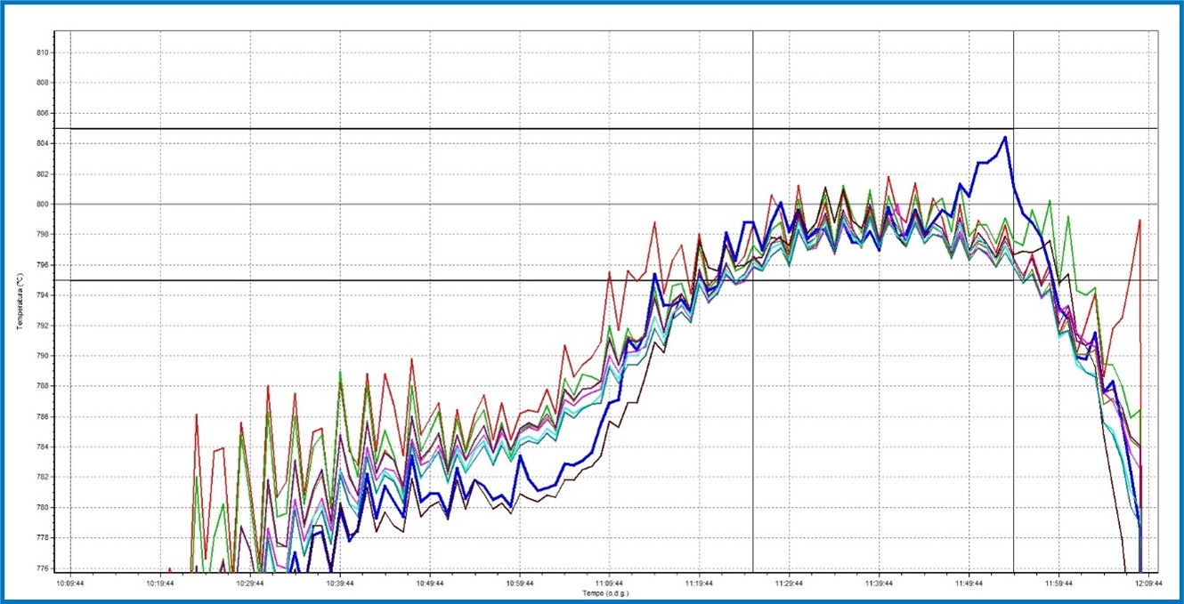The width and height of the screenshot is (1184, 604).
Task: Select the 10:19:44 time axis label
Action: pos(160,584)
